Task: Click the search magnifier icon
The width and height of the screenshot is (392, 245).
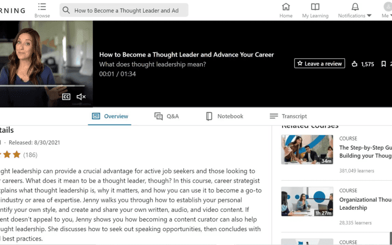Action: pyautogui.click(x=66, y=10)
